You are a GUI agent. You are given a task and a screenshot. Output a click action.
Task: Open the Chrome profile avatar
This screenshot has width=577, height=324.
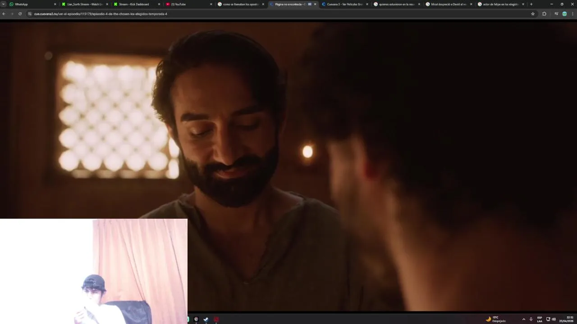(x=564, y=14)
